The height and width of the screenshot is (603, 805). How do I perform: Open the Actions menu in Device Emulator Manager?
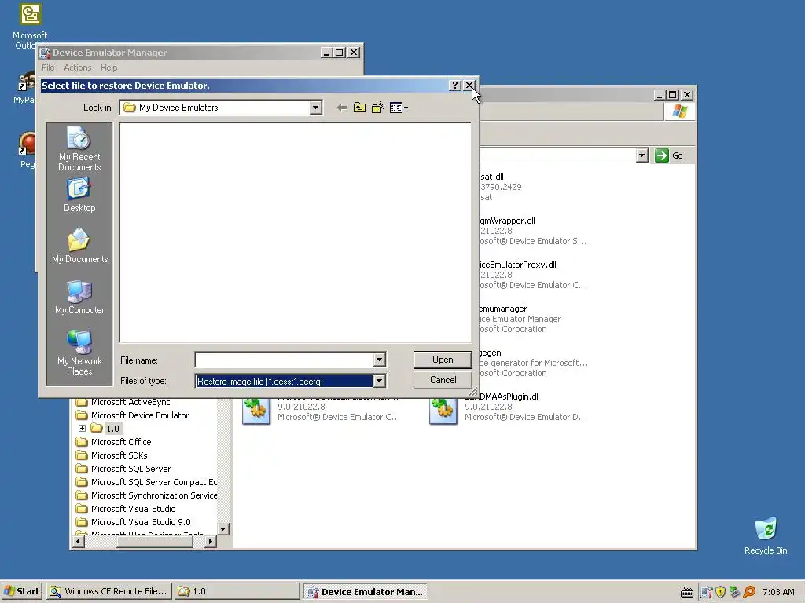click(x=78, y=68)
